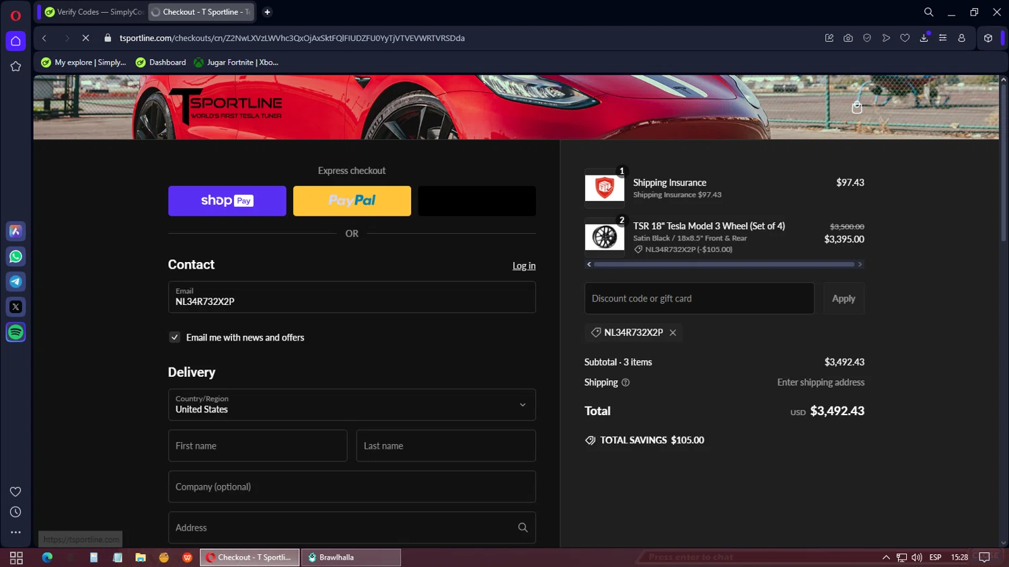The height and width of the screenshot is (567, 1009).
Task: Switch to Verify Codes SimplyCodes tab
Action: [94, 12]
